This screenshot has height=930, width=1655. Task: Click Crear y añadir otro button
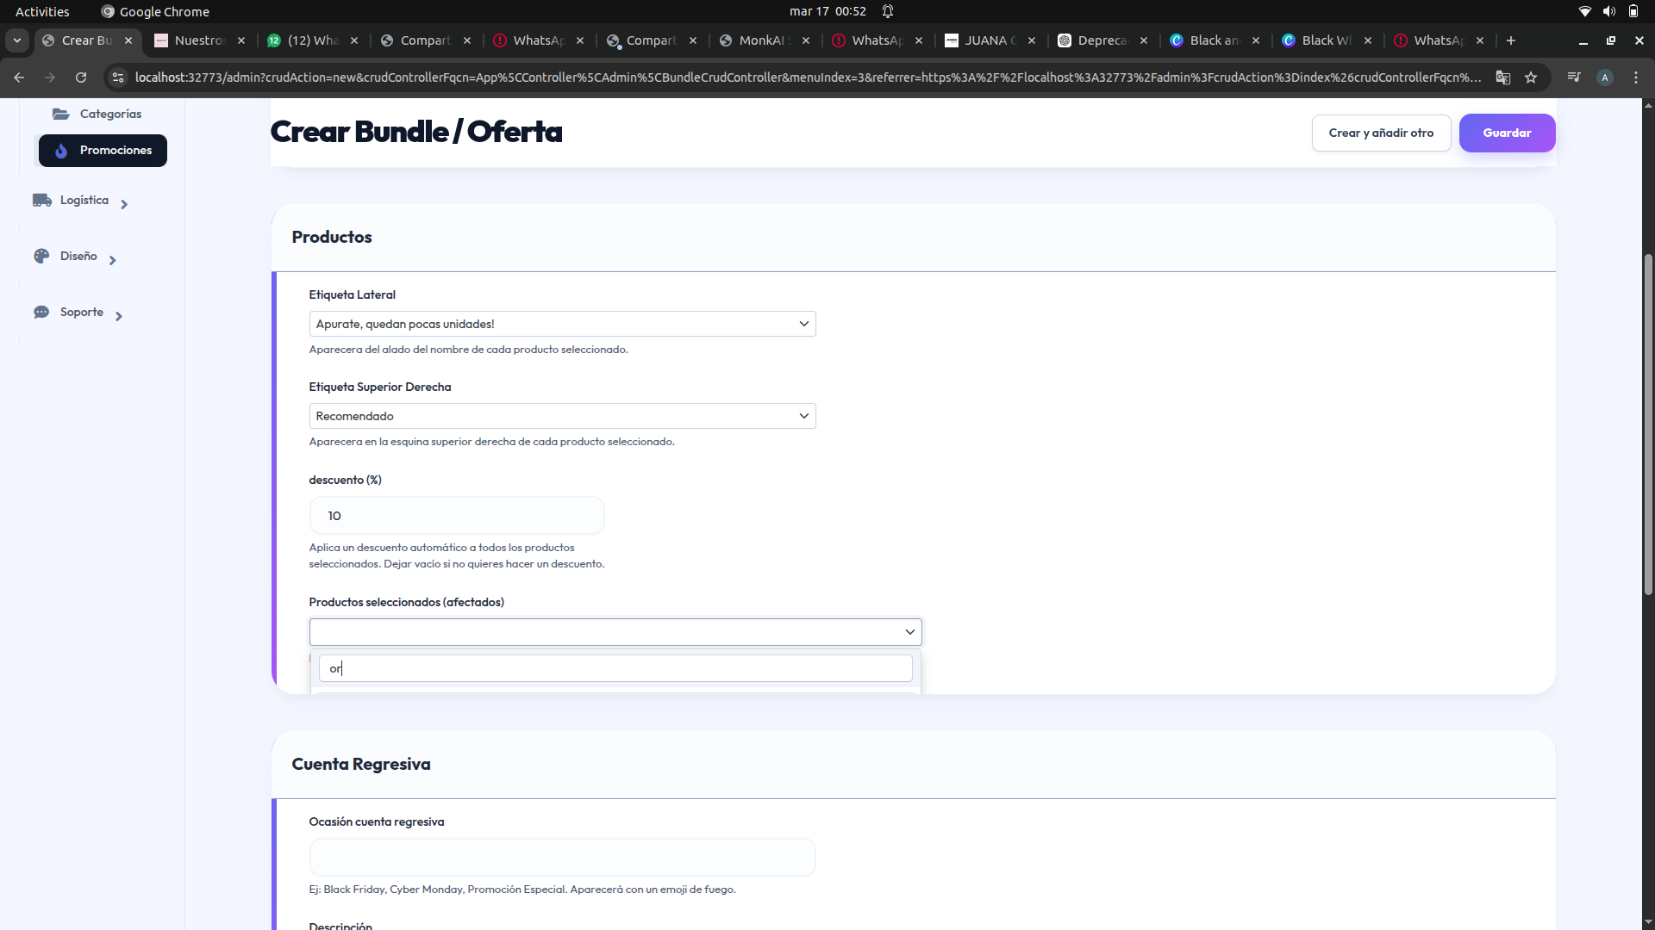1381,133
